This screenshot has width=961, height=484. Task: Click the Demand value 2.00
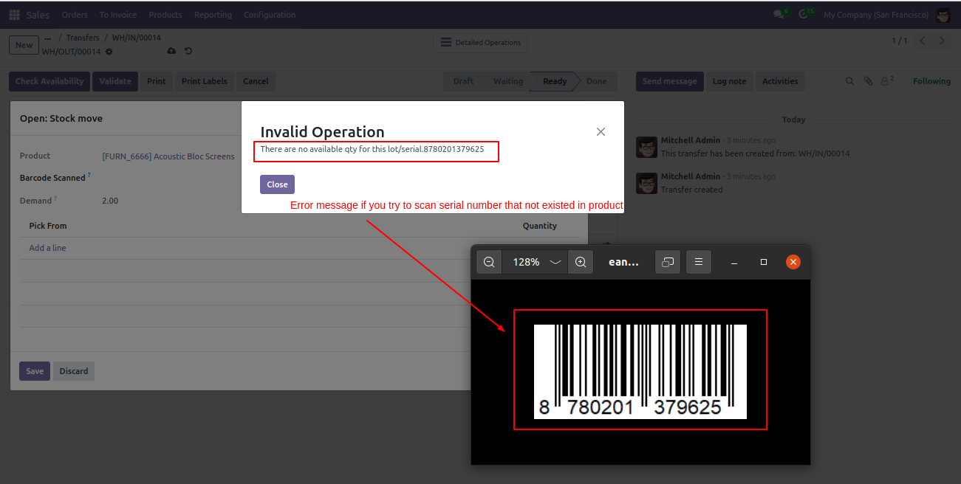pos(110,201)
